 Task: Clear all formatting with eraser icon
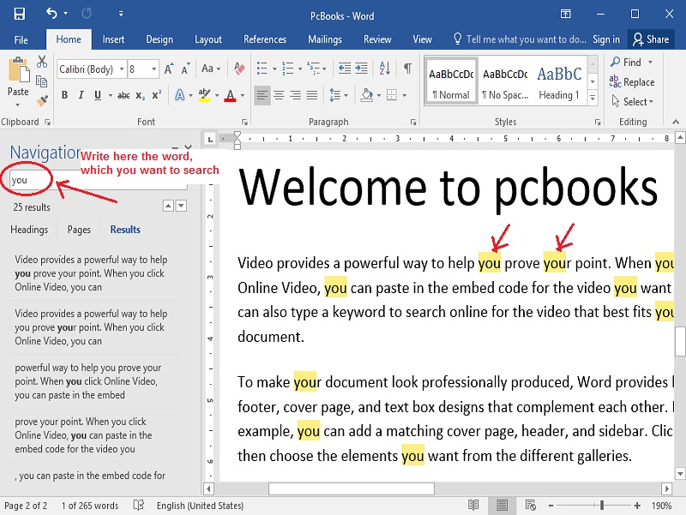click(x=239, y=69)
